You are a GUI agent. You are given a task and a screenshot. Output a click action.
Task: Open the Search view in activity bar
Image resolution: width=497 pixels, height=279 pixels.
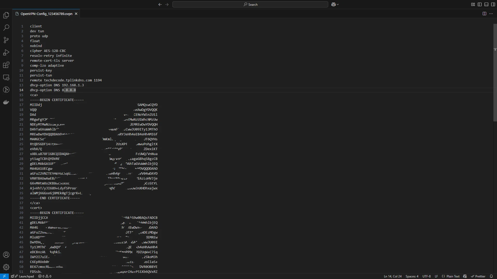pyautogui.click(x=6, y=28)
